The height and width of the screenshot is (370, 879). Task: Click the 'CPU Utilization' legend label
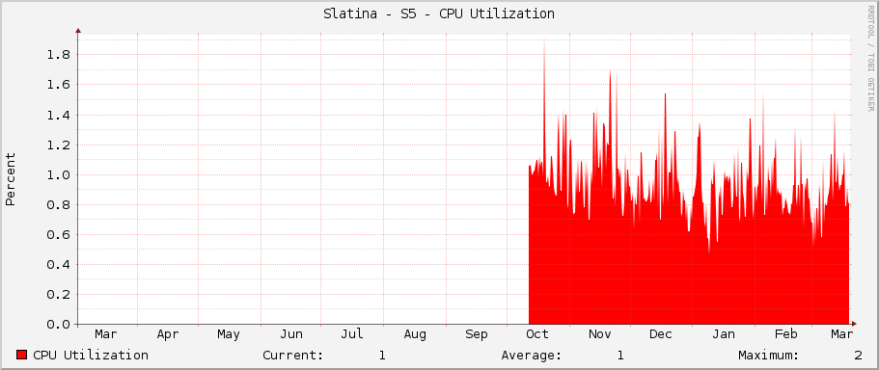(x=91, y=355)
